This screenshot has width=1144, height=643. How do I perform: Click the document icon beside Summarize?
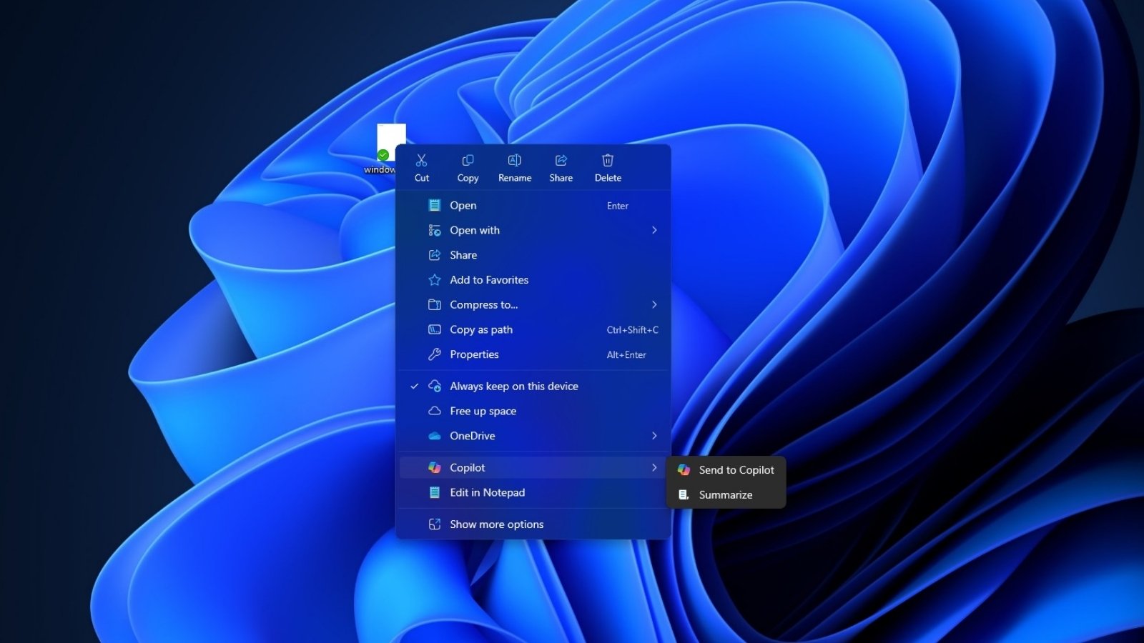click(x=684, y=494)
